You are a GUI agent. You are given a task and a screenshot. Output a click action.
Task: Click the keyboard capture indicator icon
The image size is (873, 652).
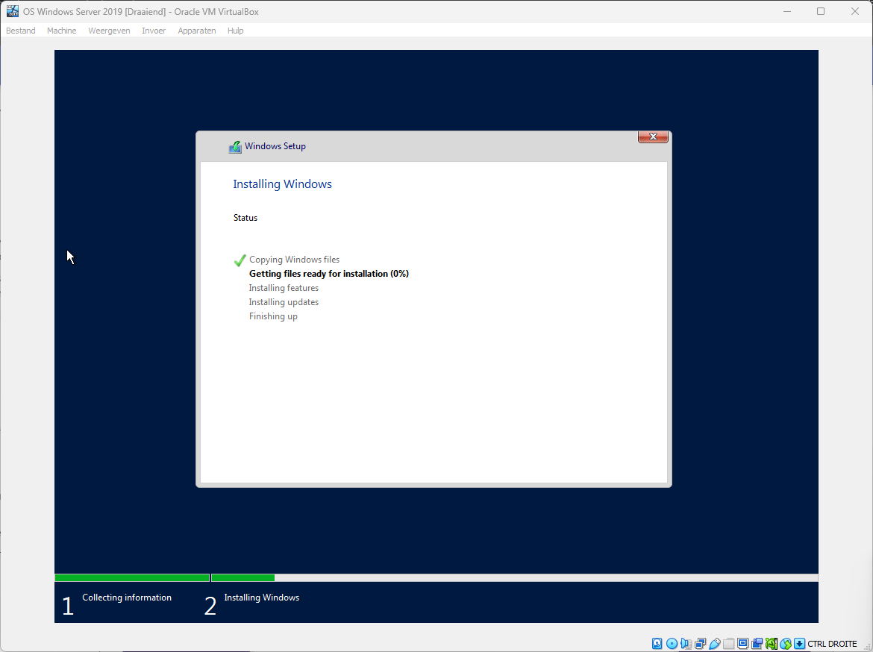[799, 643]
